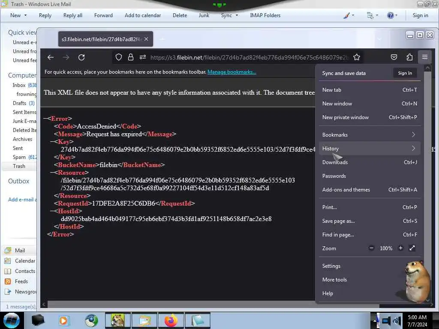This screenshot has width=439, height=329.
Task: Open the Bonzi gorilla taskbar item
Action: click(x=117, y=320)
